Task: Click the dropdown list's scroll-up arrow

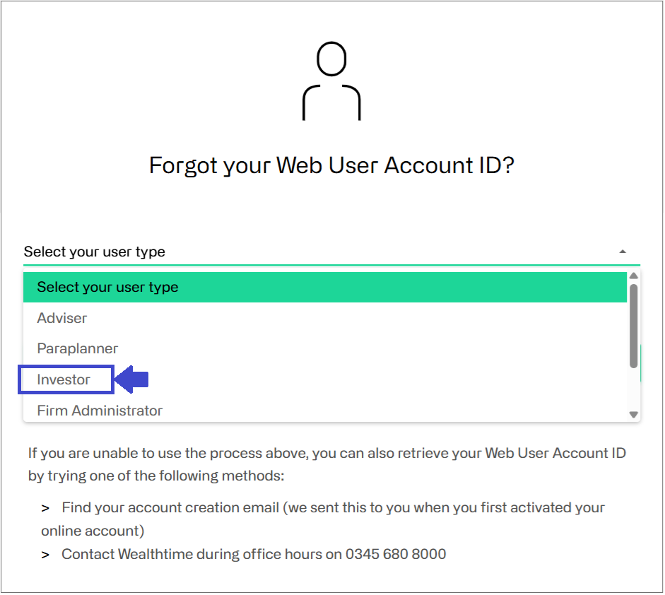Action: (634, 276)
